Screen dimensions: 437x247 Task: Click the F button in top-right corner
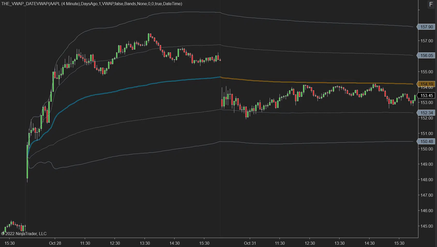click(x=431, y=4)
